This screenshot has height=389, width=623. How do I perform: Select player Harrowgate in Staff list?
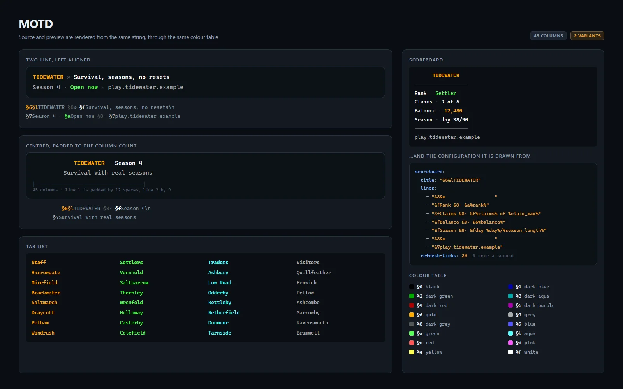pyautogui.click(x=46, y=273)
